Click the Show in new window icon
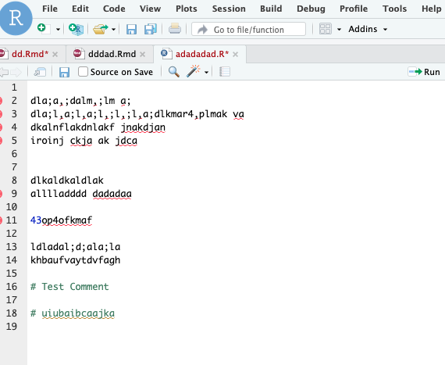Screen dimensions: 445x365 [40, 72]
